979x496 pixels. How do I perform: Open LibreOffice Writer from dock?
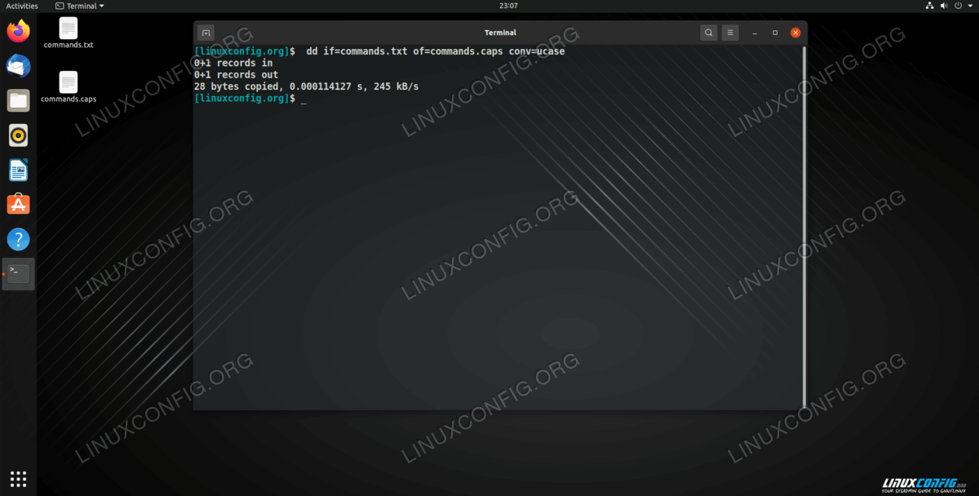point(18,170)
